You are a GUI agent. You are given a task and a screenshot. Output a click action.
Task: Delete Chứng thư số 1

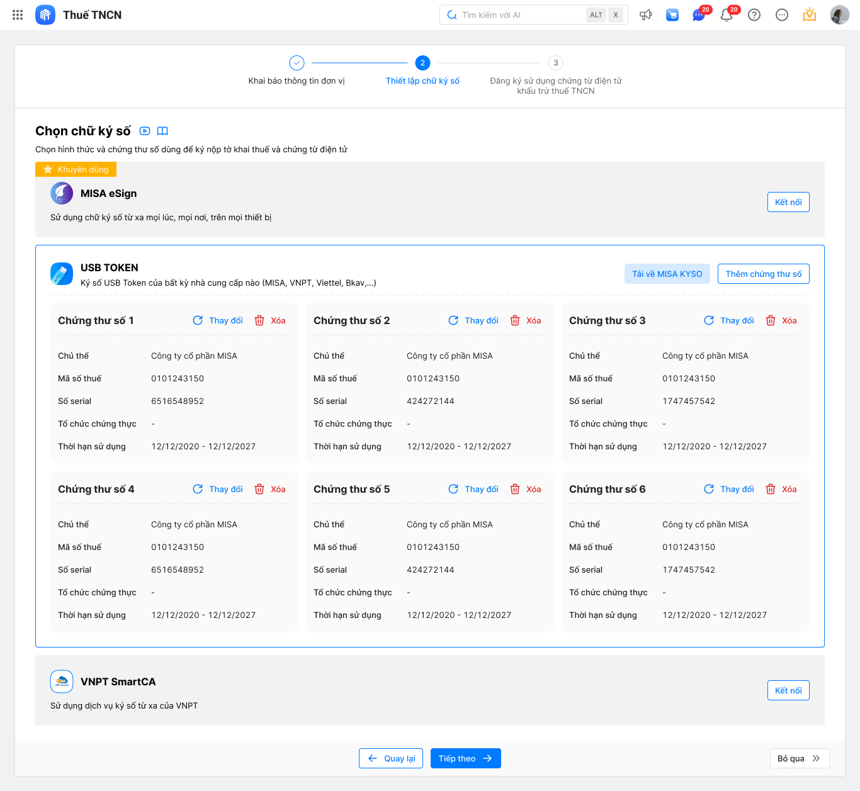(270, 320)
